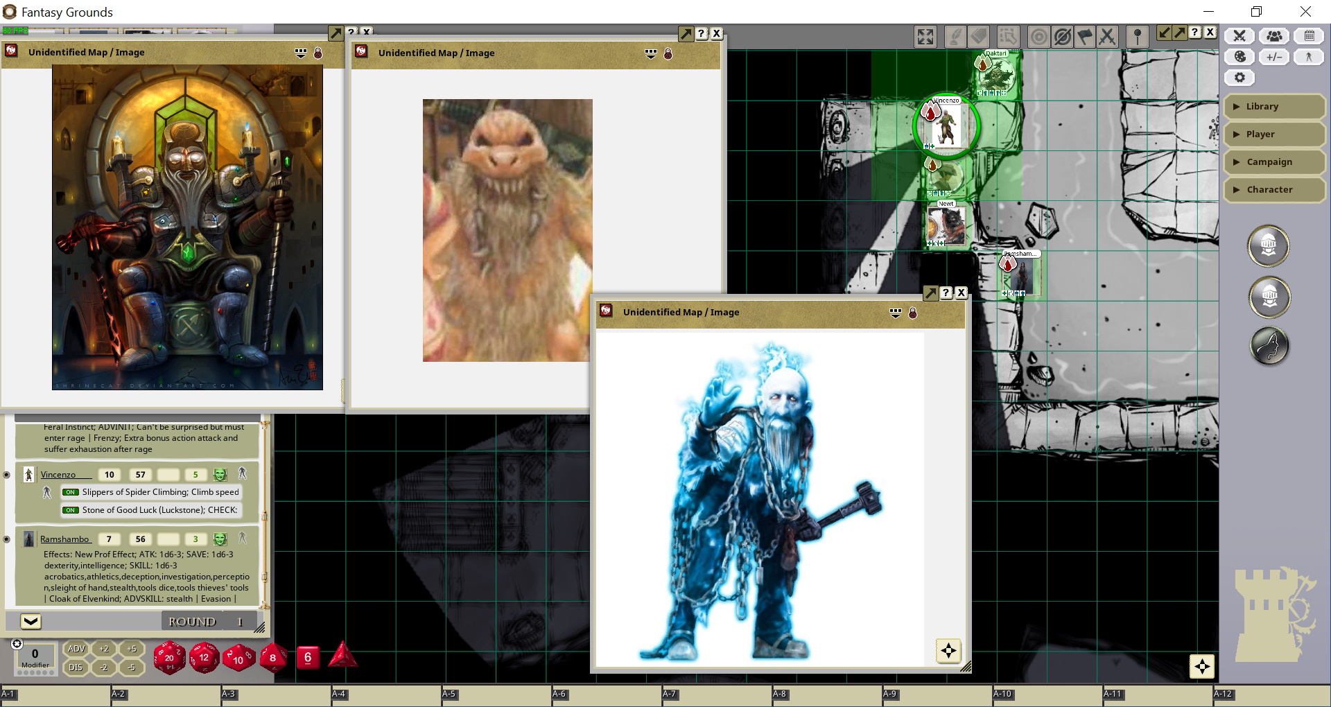Select the Vincenzo token on the map

click(946, 126)
